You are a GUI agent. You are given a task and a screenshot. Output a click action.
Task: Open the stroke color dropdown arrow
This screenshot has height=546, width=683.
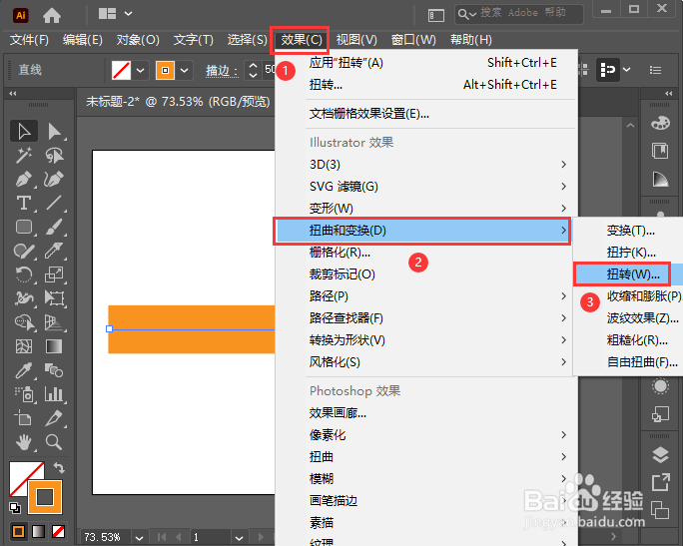tap(185, 70)
